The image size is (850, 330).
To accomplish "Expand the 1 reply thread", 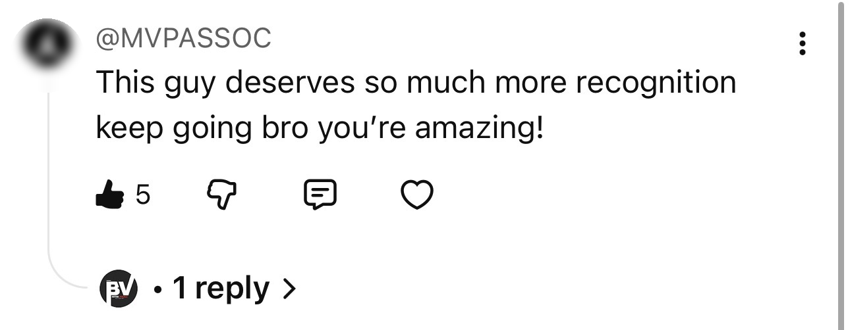I will [221, 289].
